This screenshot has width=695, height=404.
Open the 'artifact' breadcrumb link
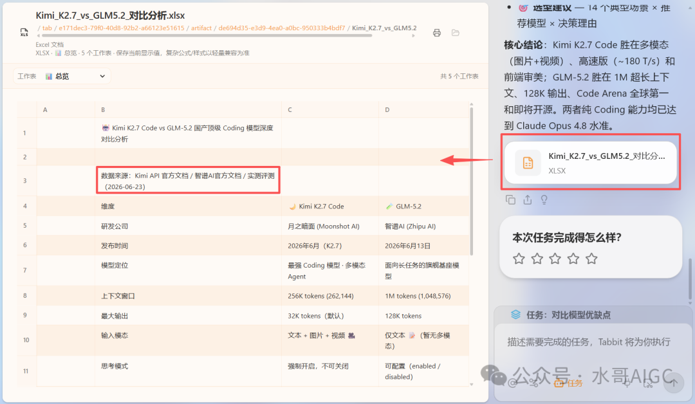[x=201, y=28]
